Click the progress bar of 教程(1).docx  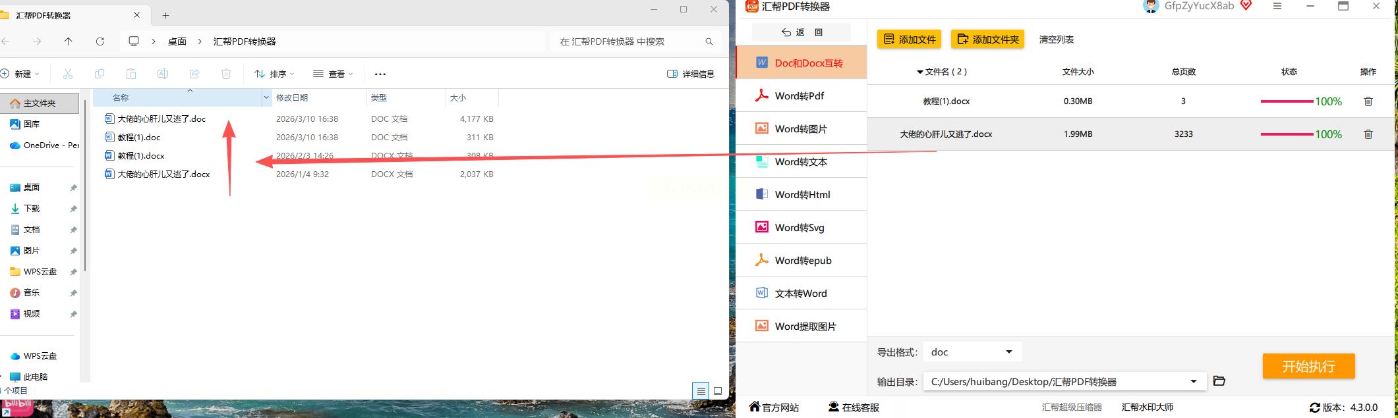click(x=1287, y=101)
